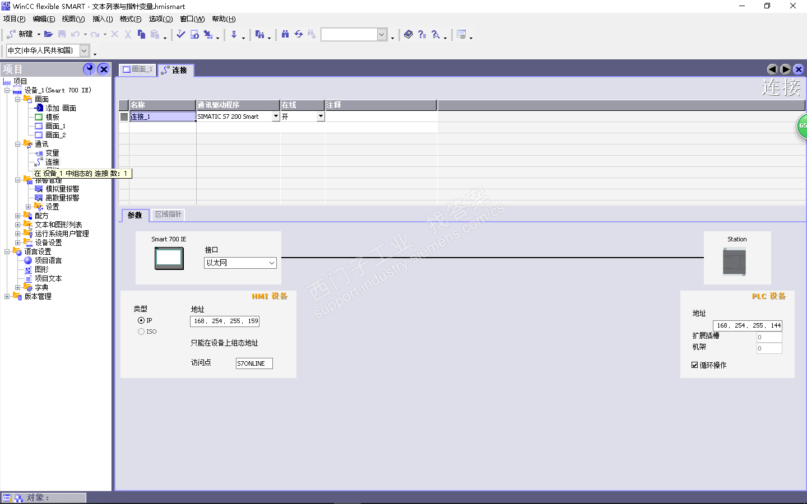
Task: Open the 窗口(W) menu
Action: 192,19
